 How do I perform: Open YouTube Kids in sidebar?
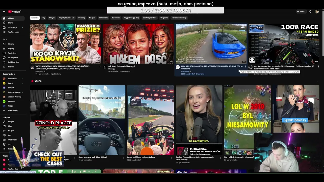coord(13,169)
